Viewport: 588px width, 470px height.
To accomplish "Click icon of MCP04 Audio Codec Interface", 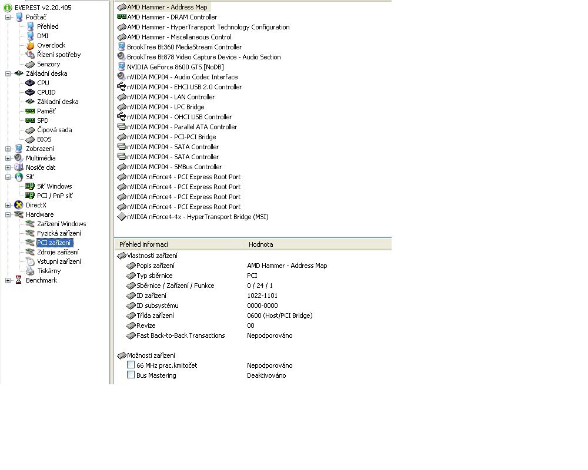I will (121, 76).
